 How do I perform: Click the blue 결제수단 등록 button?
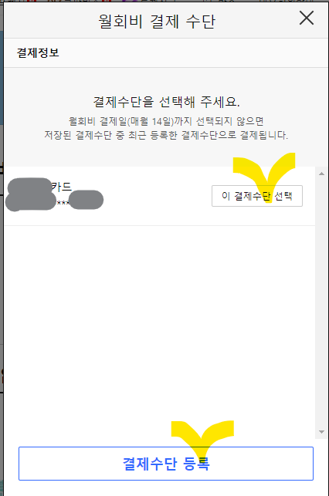click(x=166, y=464)
